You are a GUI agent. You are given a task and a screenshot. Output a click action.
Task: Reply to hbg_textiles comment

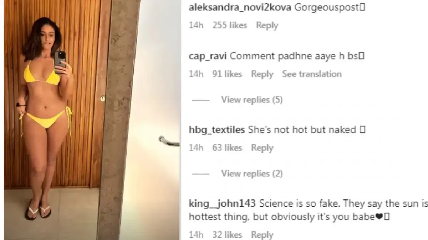point(262,148)
